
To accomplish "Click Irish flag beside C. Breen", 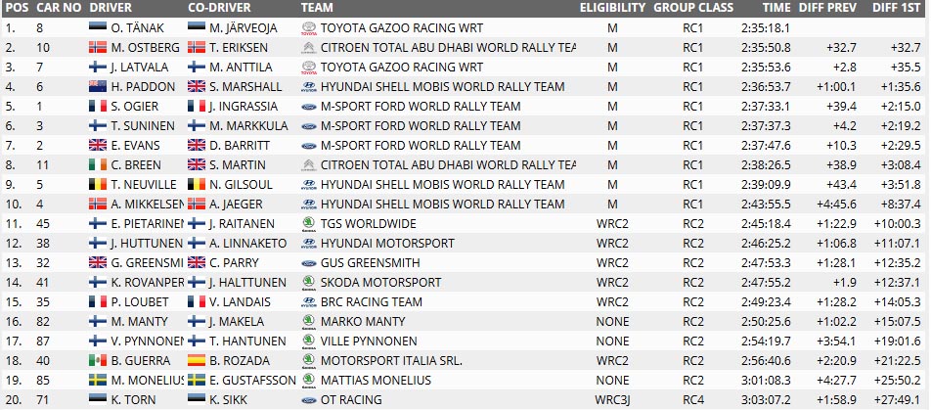I will pyautogui.click(x=98, y=164).
